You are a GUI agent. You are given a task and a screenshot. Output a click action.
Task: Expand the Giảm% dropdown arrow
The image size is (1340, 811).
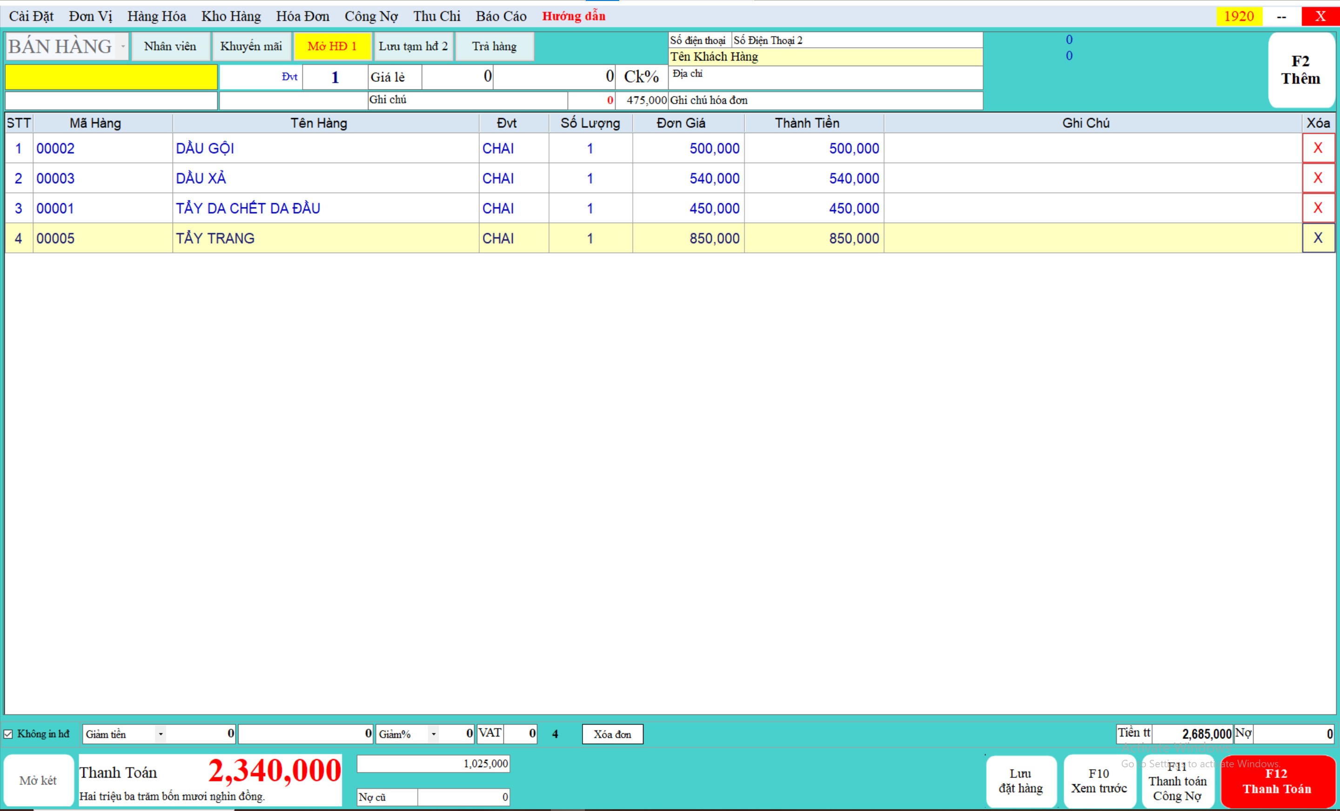pyautogui.click(x=434, y=734)
